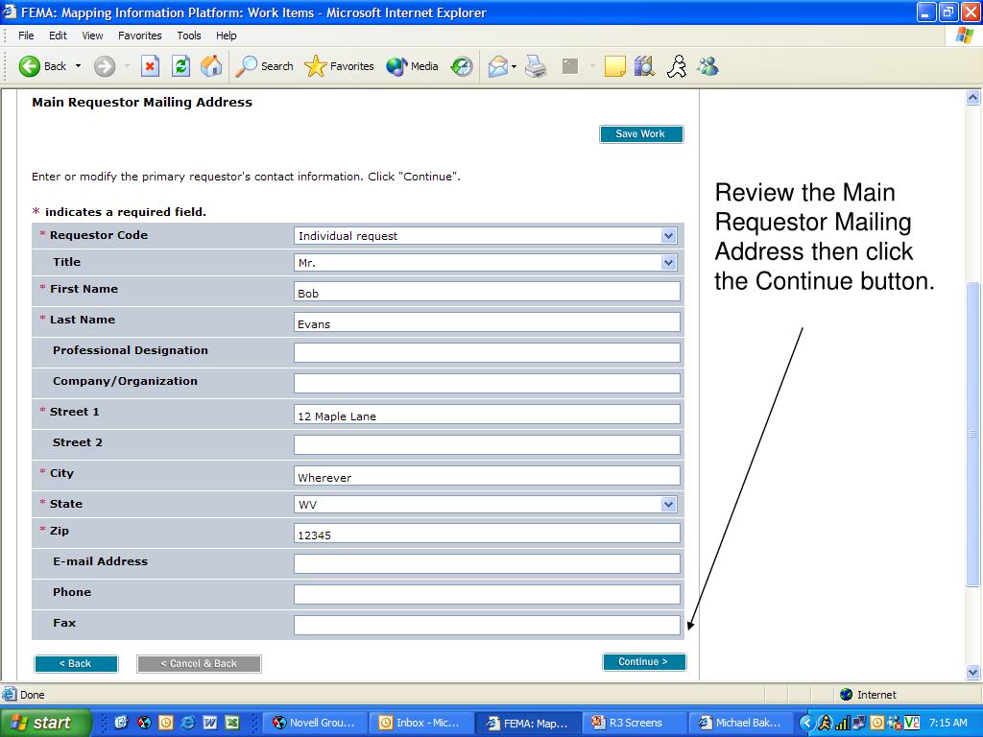This screenshot has height=737, width=983.
Task: Click the First Name field
Action: click(487, 292)
